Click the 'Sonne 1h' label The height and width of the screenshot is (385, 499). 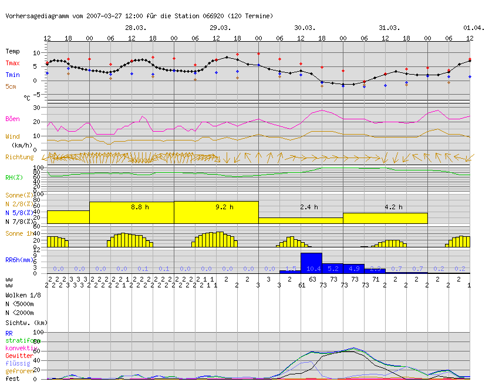point(19,233)
